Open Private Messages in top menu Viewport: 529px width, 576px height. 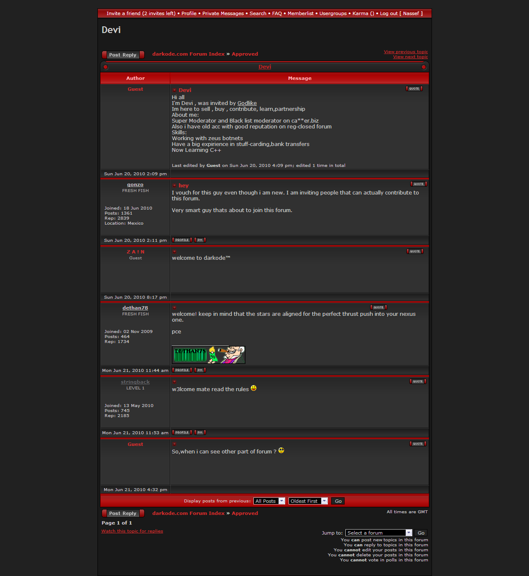223,13
